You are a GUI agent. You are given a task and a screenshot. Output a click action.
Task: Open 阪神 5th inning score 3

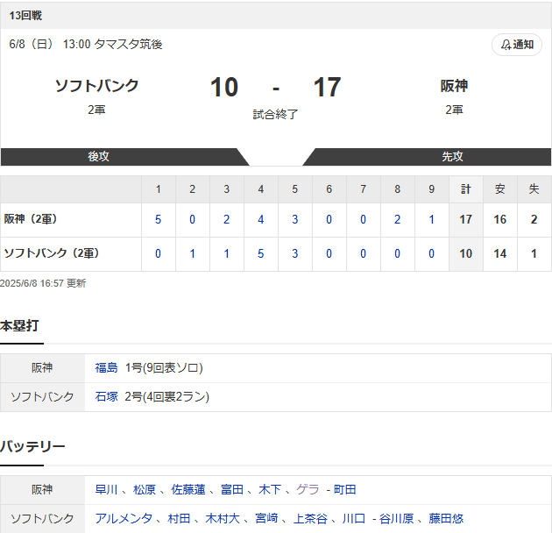coord(294,219)
